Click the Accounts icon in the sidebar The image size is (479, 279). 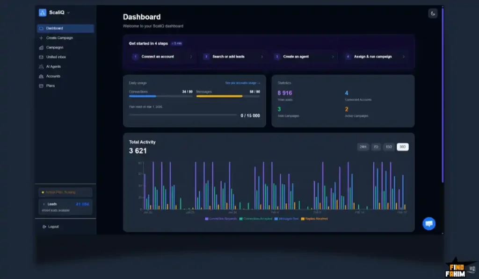pyautogui.click(x=41, y=76)
